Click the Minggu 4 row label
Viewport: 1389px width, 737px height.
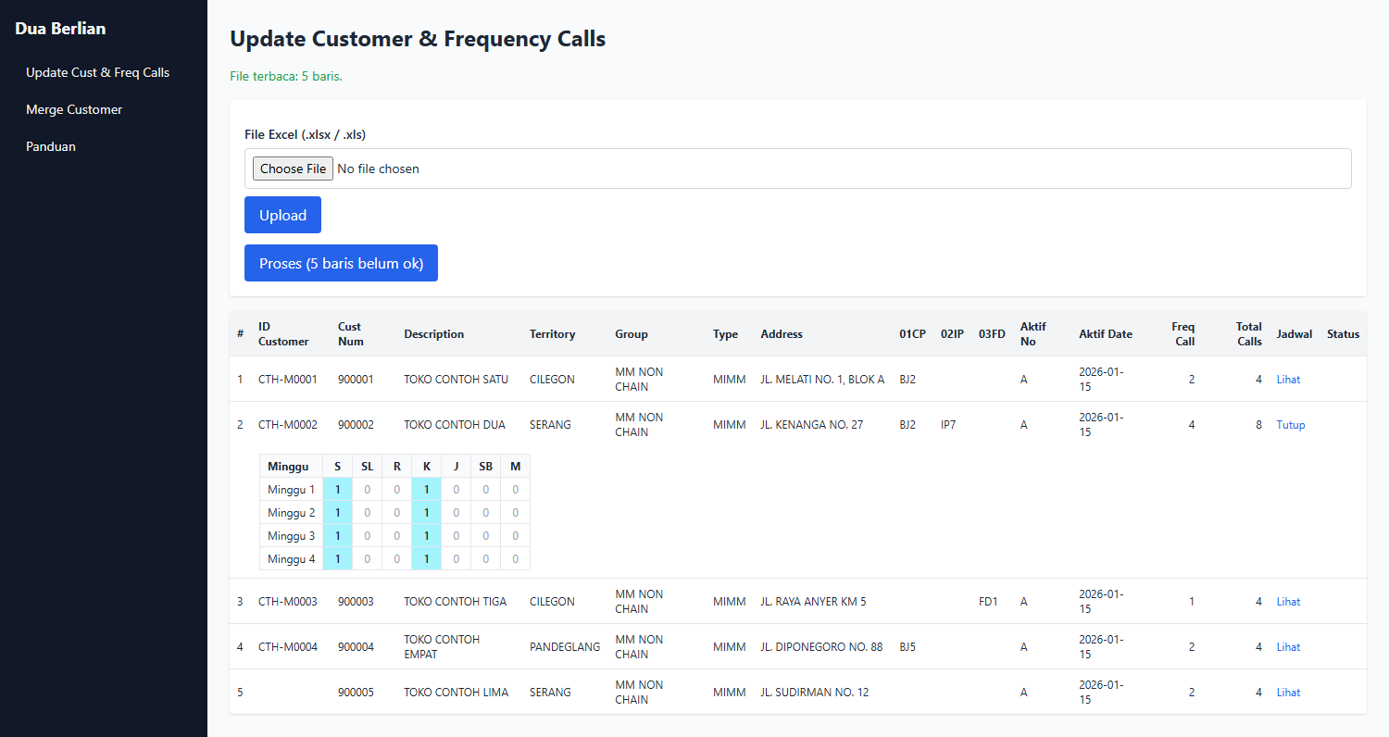(292, 558)
